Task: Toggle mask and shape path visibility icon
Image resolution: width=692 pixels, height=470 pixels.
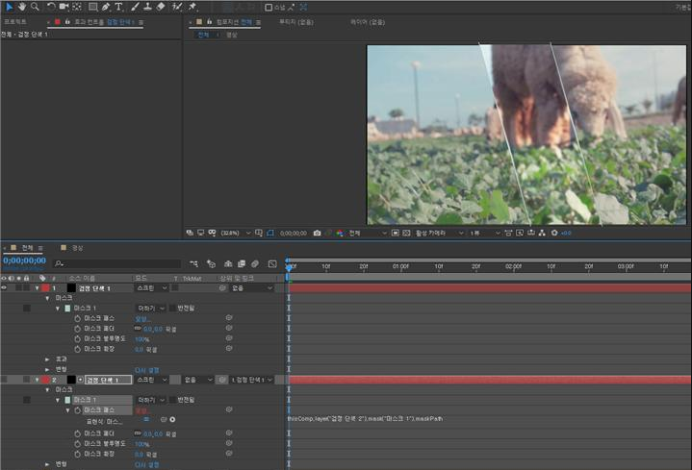Action: 270,233
